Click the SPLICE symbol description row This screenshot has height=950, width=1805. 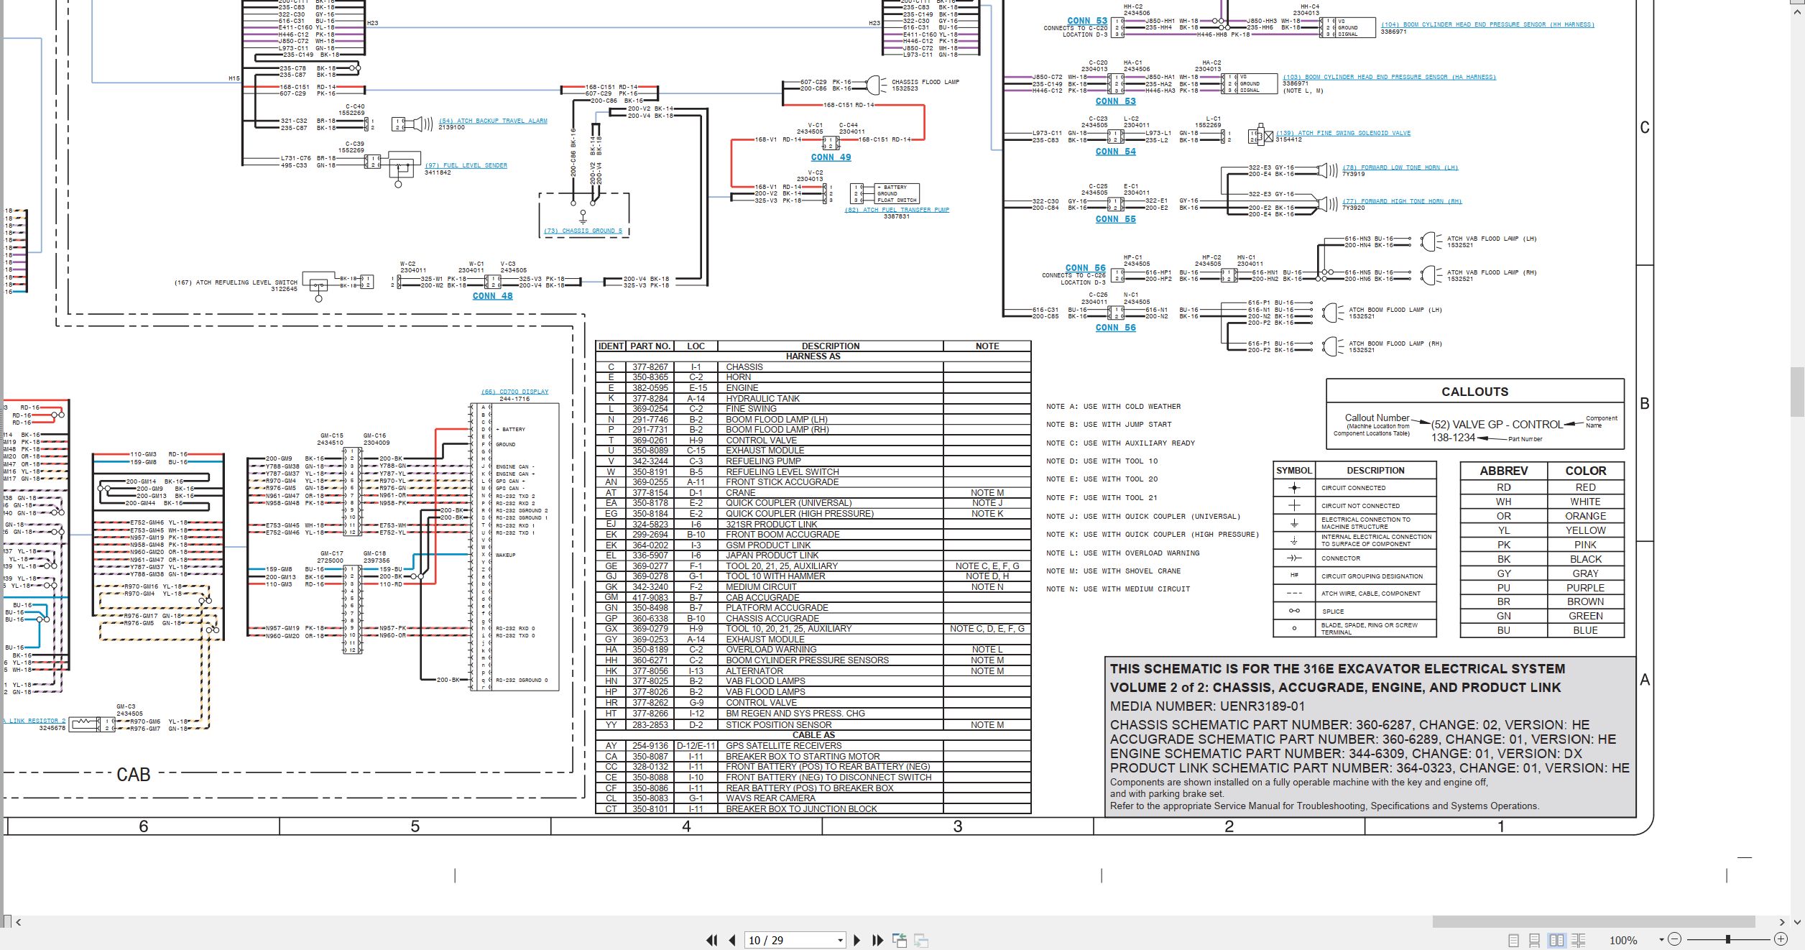click(1354, 612)
